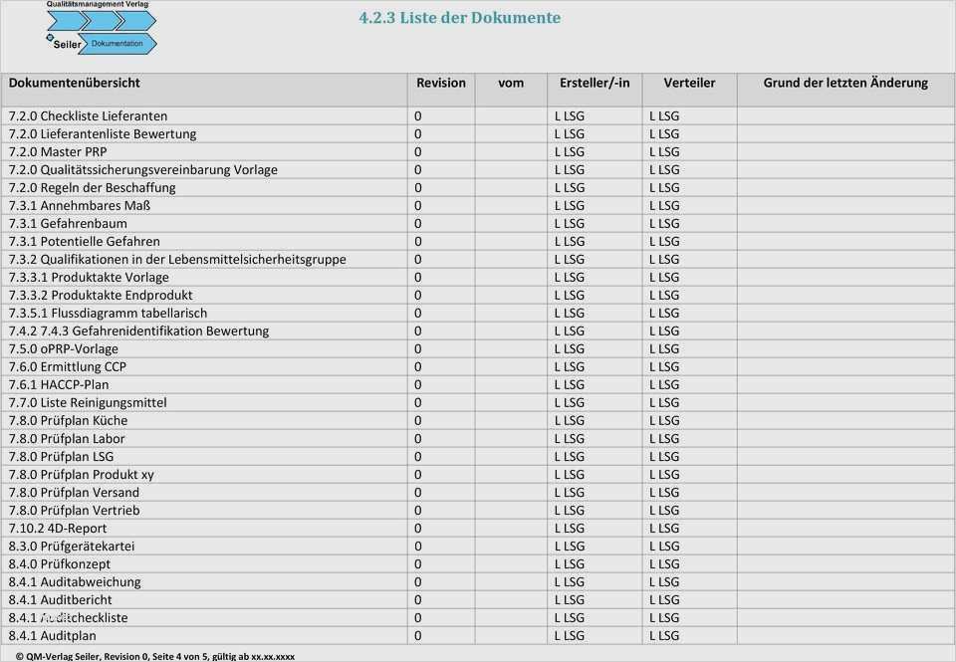Select the Ersteller/-in column header
The image size is (956, 662).
(595, 84)
